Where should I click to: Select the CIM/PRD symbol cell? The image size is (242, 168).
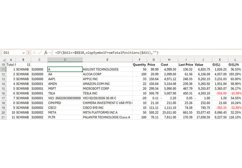pyautogui.click(x=65, y=103)
